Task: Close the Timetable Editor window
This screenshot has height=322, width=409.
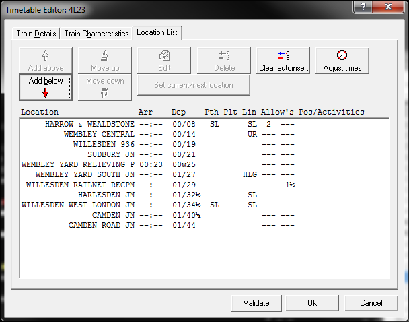Action: (388, 7)
